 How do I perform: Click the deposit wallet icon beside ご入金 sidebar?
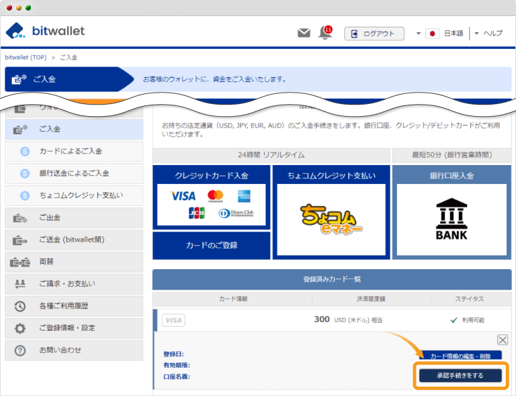(x=20, y=130)
